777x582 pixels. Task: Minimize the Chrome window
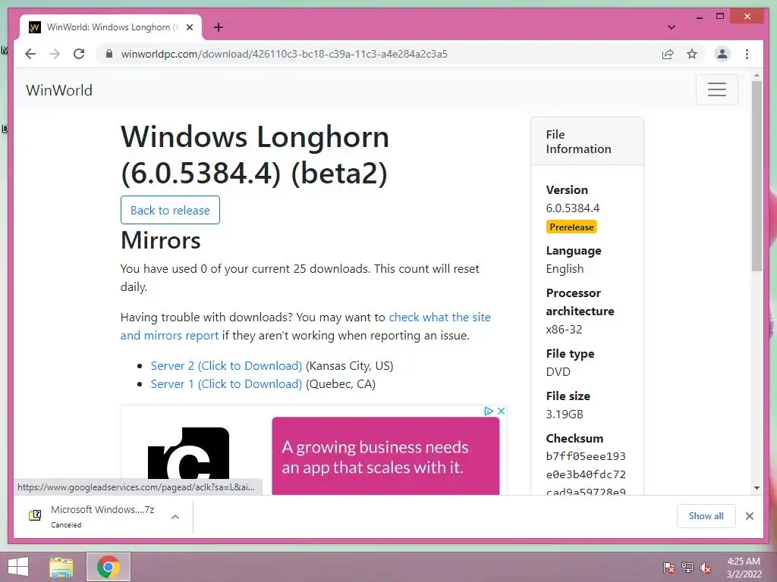pos(699,17)
